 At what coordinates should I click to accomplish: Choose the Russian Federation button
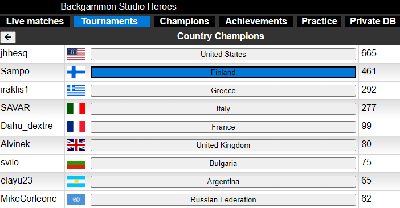[223, 200]
